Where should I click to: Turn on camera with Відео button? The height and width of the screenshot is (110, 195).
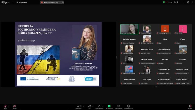14,106
